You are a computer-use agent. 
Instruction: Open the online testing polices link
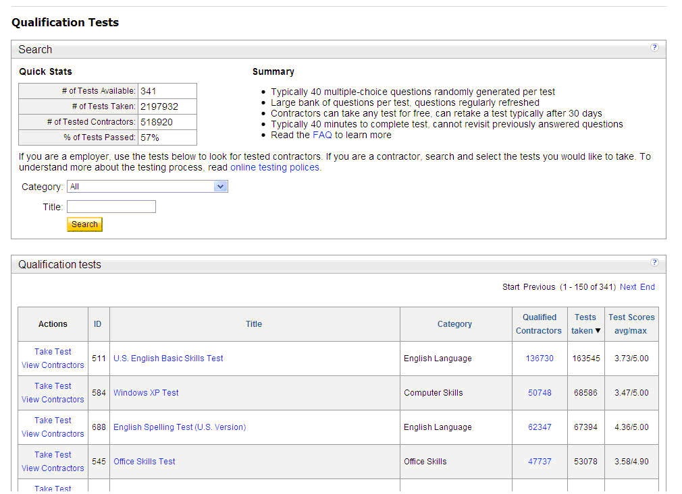[x=275, y=168]
